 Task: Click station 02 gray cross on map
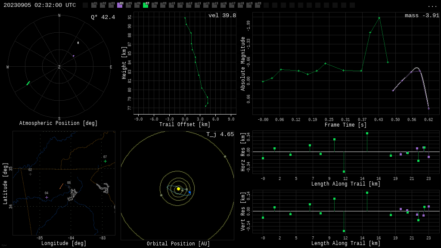click(x=31, y=174)
